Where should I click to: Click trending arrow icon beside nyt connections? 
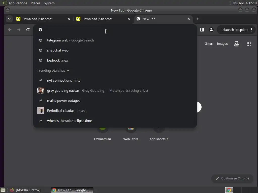(x=41, y=80)
